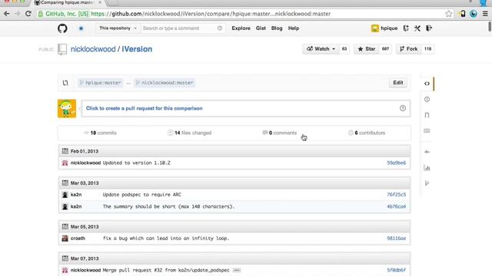Screen dimensions: 492x276
Task: Click the round blue extension icon in the toolbar
Action: (x=474, y=14)
